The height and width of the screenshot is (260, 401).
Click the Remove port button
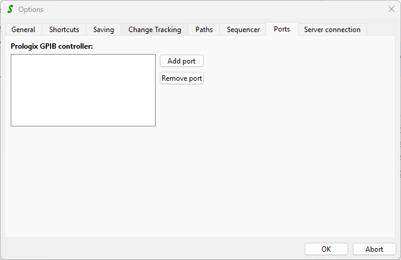[182, 78]
